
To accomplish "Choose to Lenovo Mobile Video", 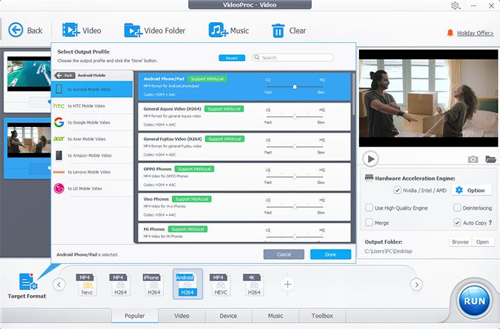I will 92,172.
